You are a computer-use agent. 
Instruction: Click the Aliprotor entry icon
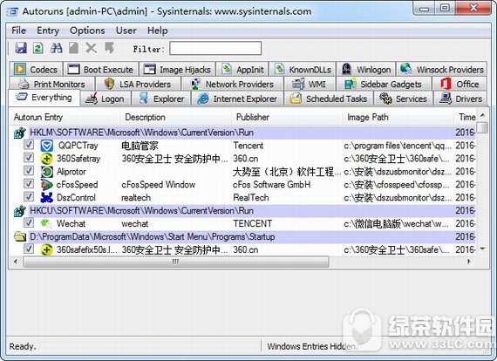click(x=47, y=172)
